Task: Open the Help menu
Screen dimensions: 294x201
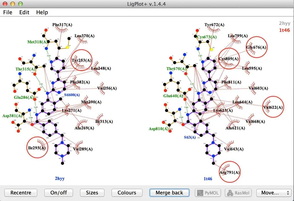Action: (42, 12)
